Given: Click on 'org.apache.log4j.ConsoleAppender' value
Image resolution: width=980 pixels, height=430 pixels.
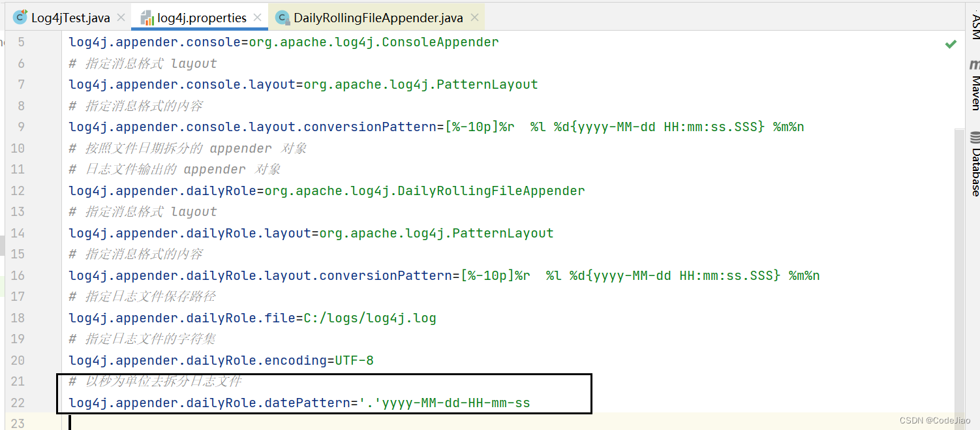Looking at the screenshot, I should [373, 42].
